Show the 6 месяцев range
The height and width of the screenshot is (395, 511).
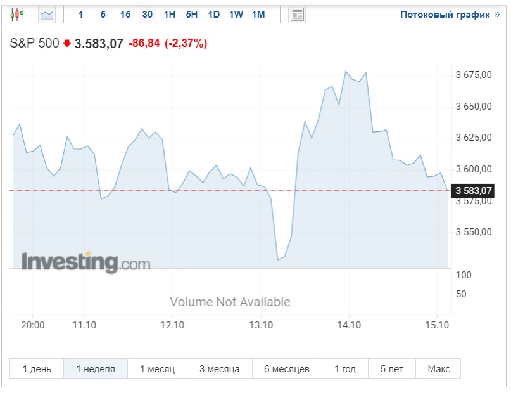(287, 369)
